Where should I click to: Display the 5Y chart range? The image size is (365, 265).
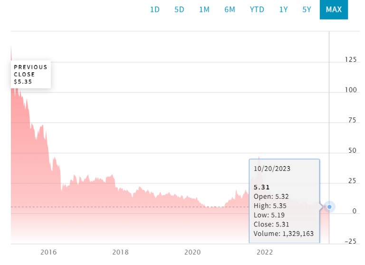(x=307, y=10)
